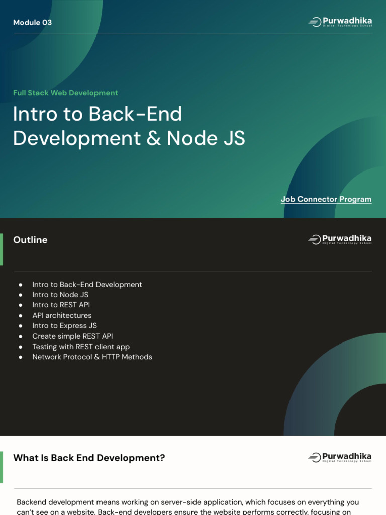Select the 'Create simple REST API' bullet

[x=72, y=336]
